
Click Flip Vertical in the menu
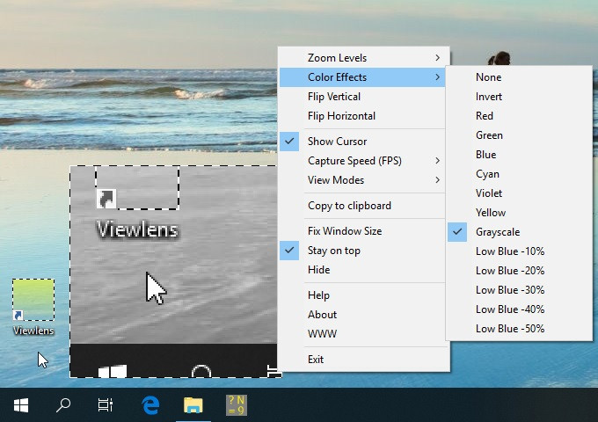pos(362,97)
